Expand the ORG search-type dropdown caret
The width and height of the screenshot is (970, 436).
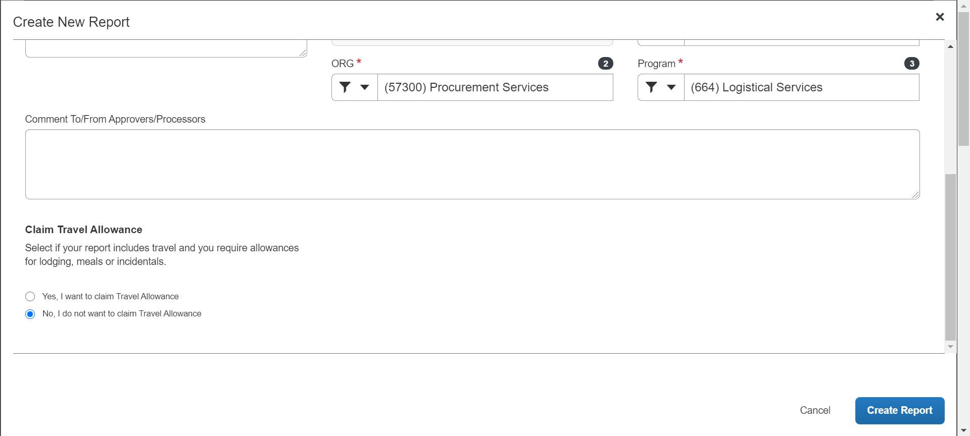tap(365, 87)
